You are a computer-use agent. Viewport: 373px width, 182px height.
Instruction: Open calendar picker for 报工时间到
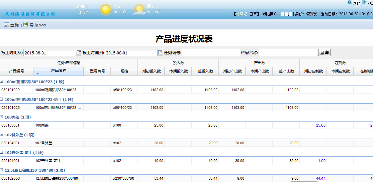160,52
